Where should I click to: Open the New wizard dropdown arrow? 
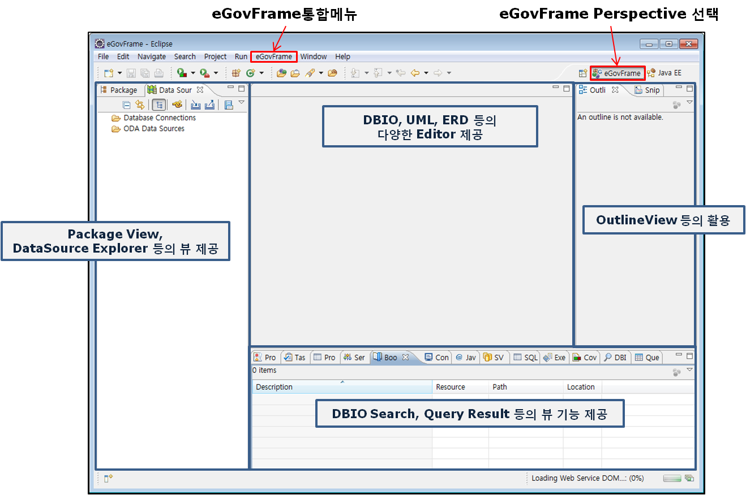[119, 72]
